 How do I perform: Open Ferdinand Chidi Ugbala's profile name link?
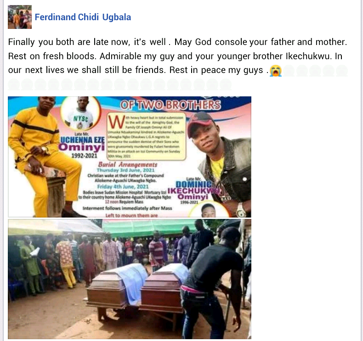tap(83, 17)
